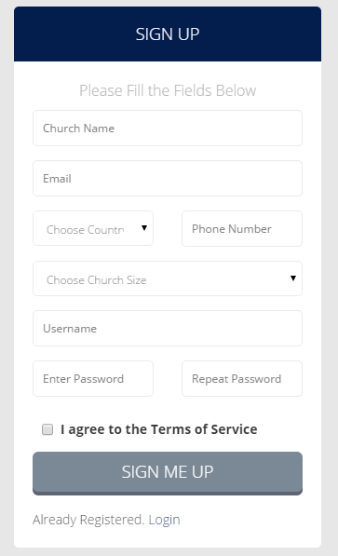The image size is (338, 556).
Task: Click the Repeat Password field
Action: tap(242, 379)
